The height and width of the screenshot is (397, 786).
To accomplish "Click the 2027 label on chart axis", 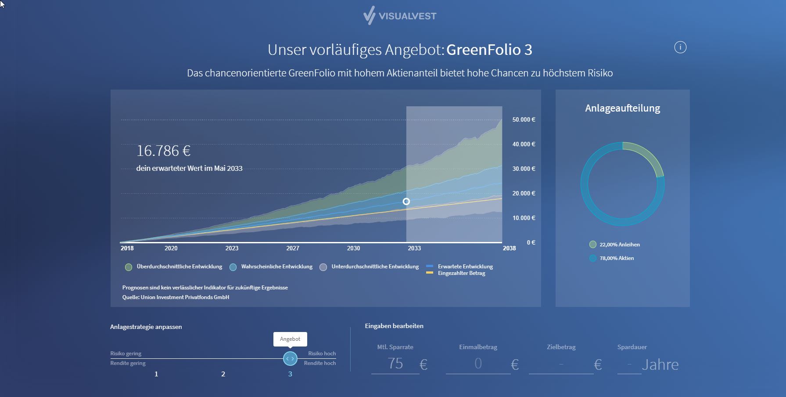I will pyautogui.click(x=293, y=248).
